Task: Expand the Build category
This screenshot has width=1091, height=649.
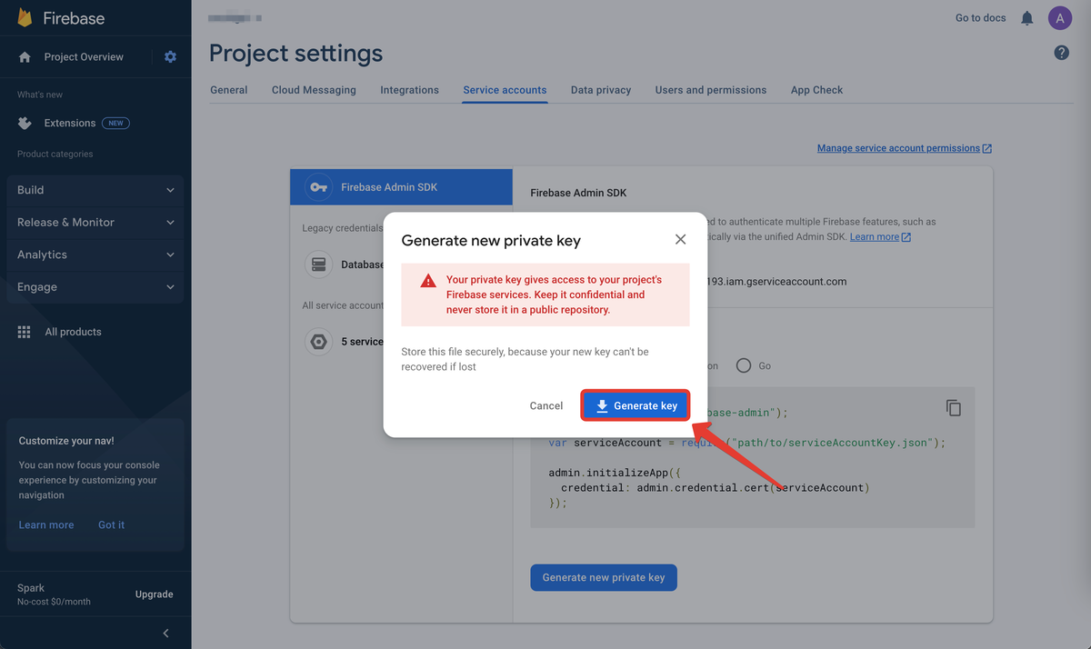Action: pyautogui.click(x=95, y=190)
